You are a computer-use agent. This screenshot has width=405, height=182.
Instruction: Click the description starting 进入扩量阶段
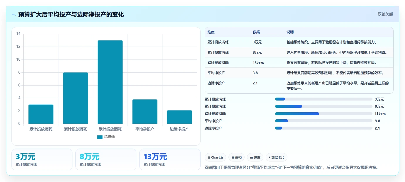(x=337, y=52)
